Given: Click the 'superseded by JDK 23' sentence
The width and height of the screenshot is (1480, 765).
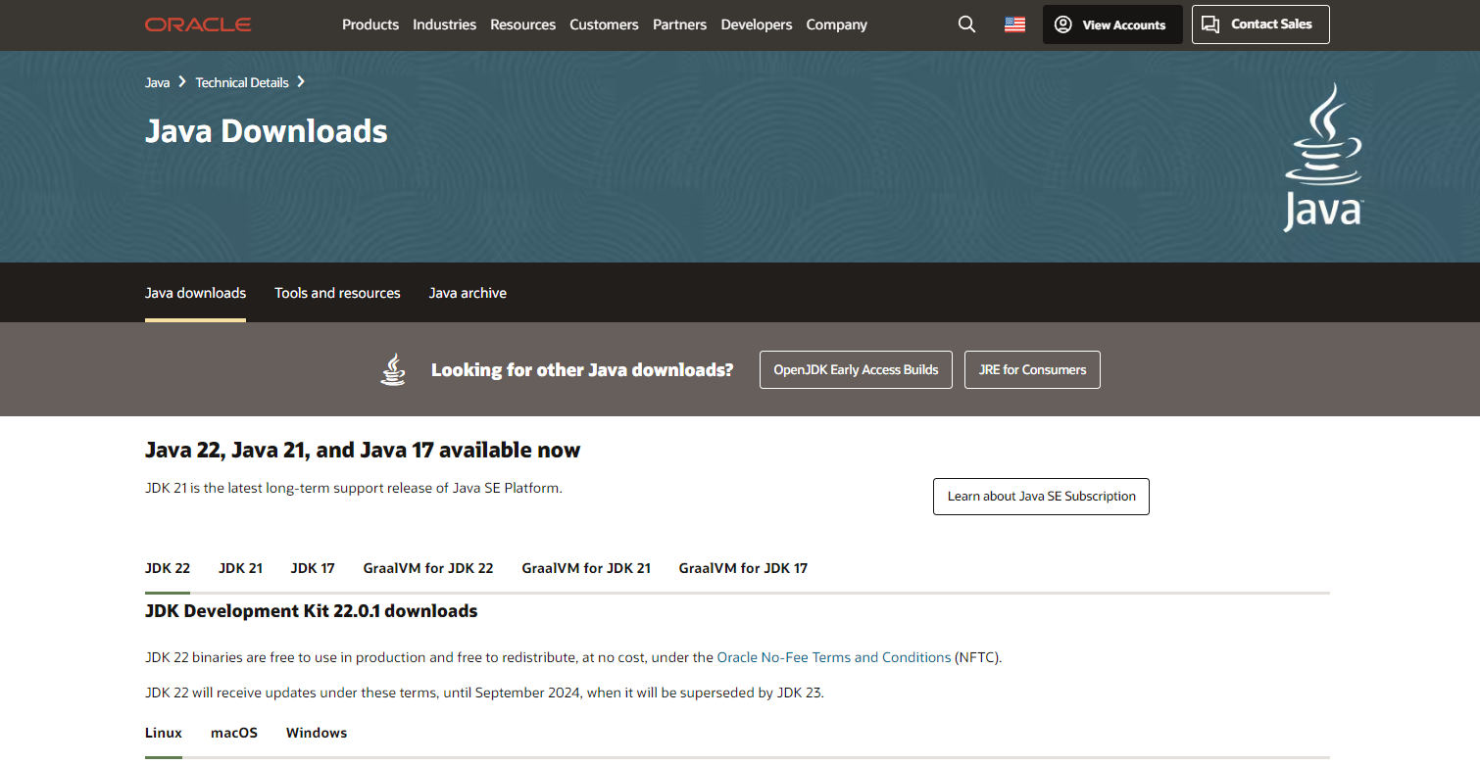Looking at the screenshot, I should coord(484,693).
